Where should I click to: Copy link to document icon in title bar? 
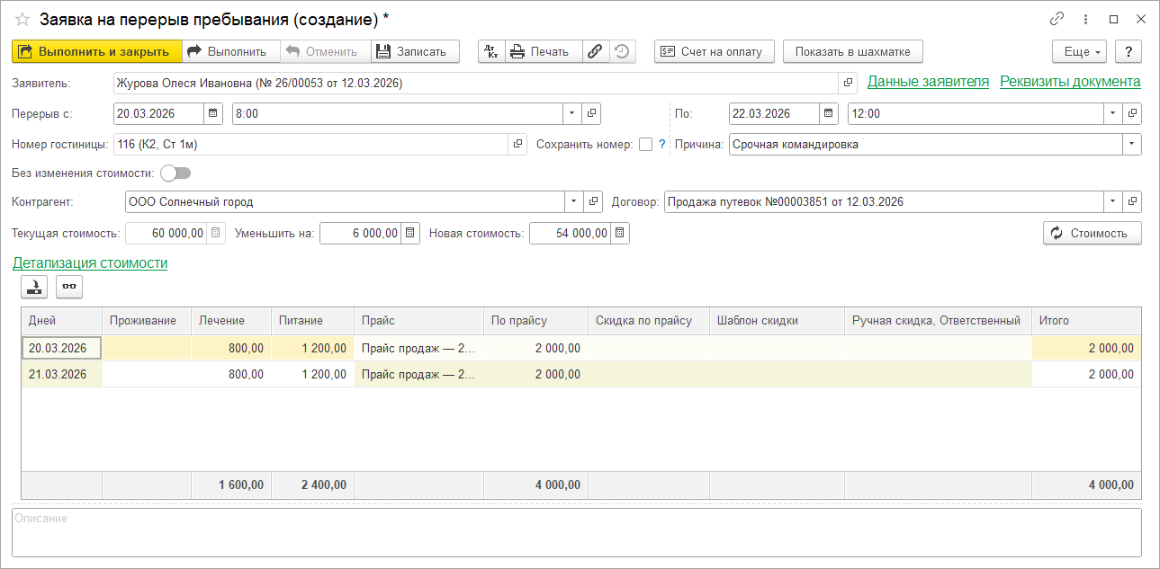[1057, 19]
